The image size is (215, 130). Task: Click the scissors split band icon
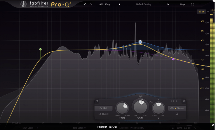coord(177,114)
